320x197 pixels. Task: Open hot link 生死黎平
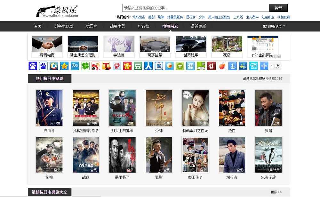(x=252, y=17)
